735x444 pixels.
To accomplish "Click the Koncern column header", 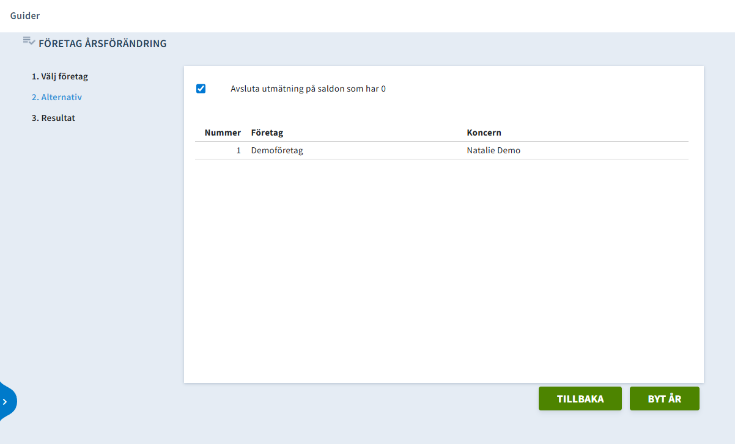I will (x=484, y=133).
